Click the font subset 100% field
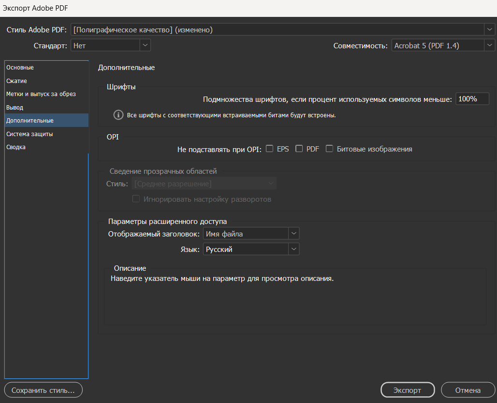The width and height of the screenshot is (497, 403). 472,99
